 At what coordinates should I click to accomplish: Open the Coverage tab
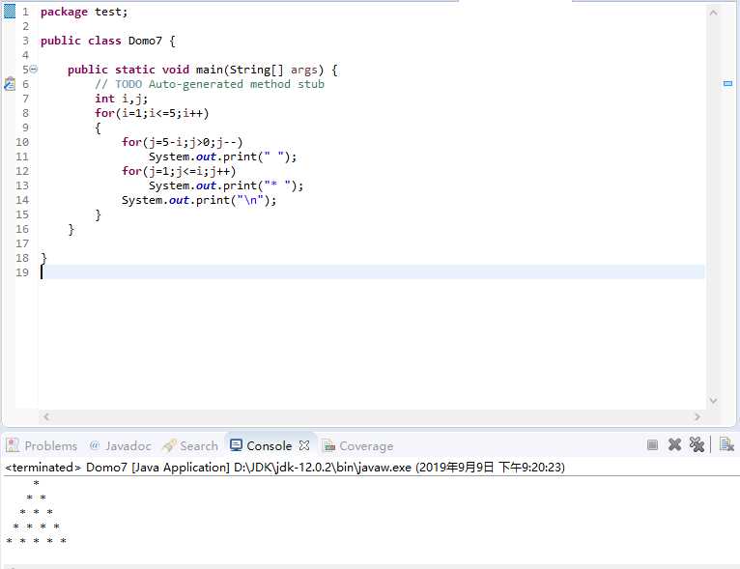click(x=357, y=446)
